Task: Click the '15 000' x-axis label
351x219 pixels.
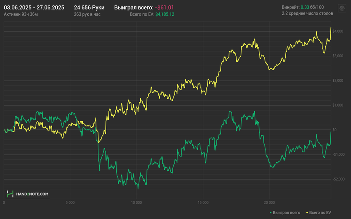Action: pyautogui.click(x=203, y=203)
